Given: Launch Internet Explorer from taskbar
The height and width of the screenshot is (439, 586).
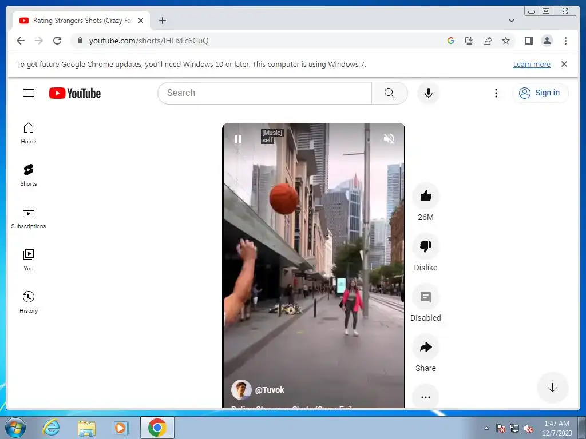Looking at the screenshot, I should click(x=51, y=428).
